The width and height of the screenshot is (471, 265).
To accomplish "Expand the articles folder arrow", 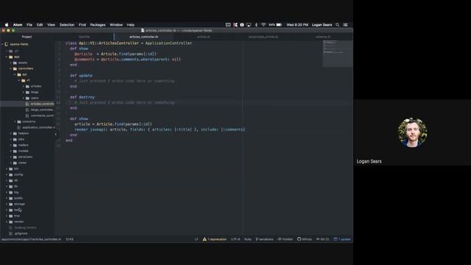I will [24, 86].
